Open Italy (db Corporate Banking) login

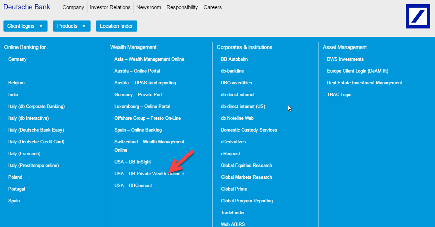coord(36,106)
